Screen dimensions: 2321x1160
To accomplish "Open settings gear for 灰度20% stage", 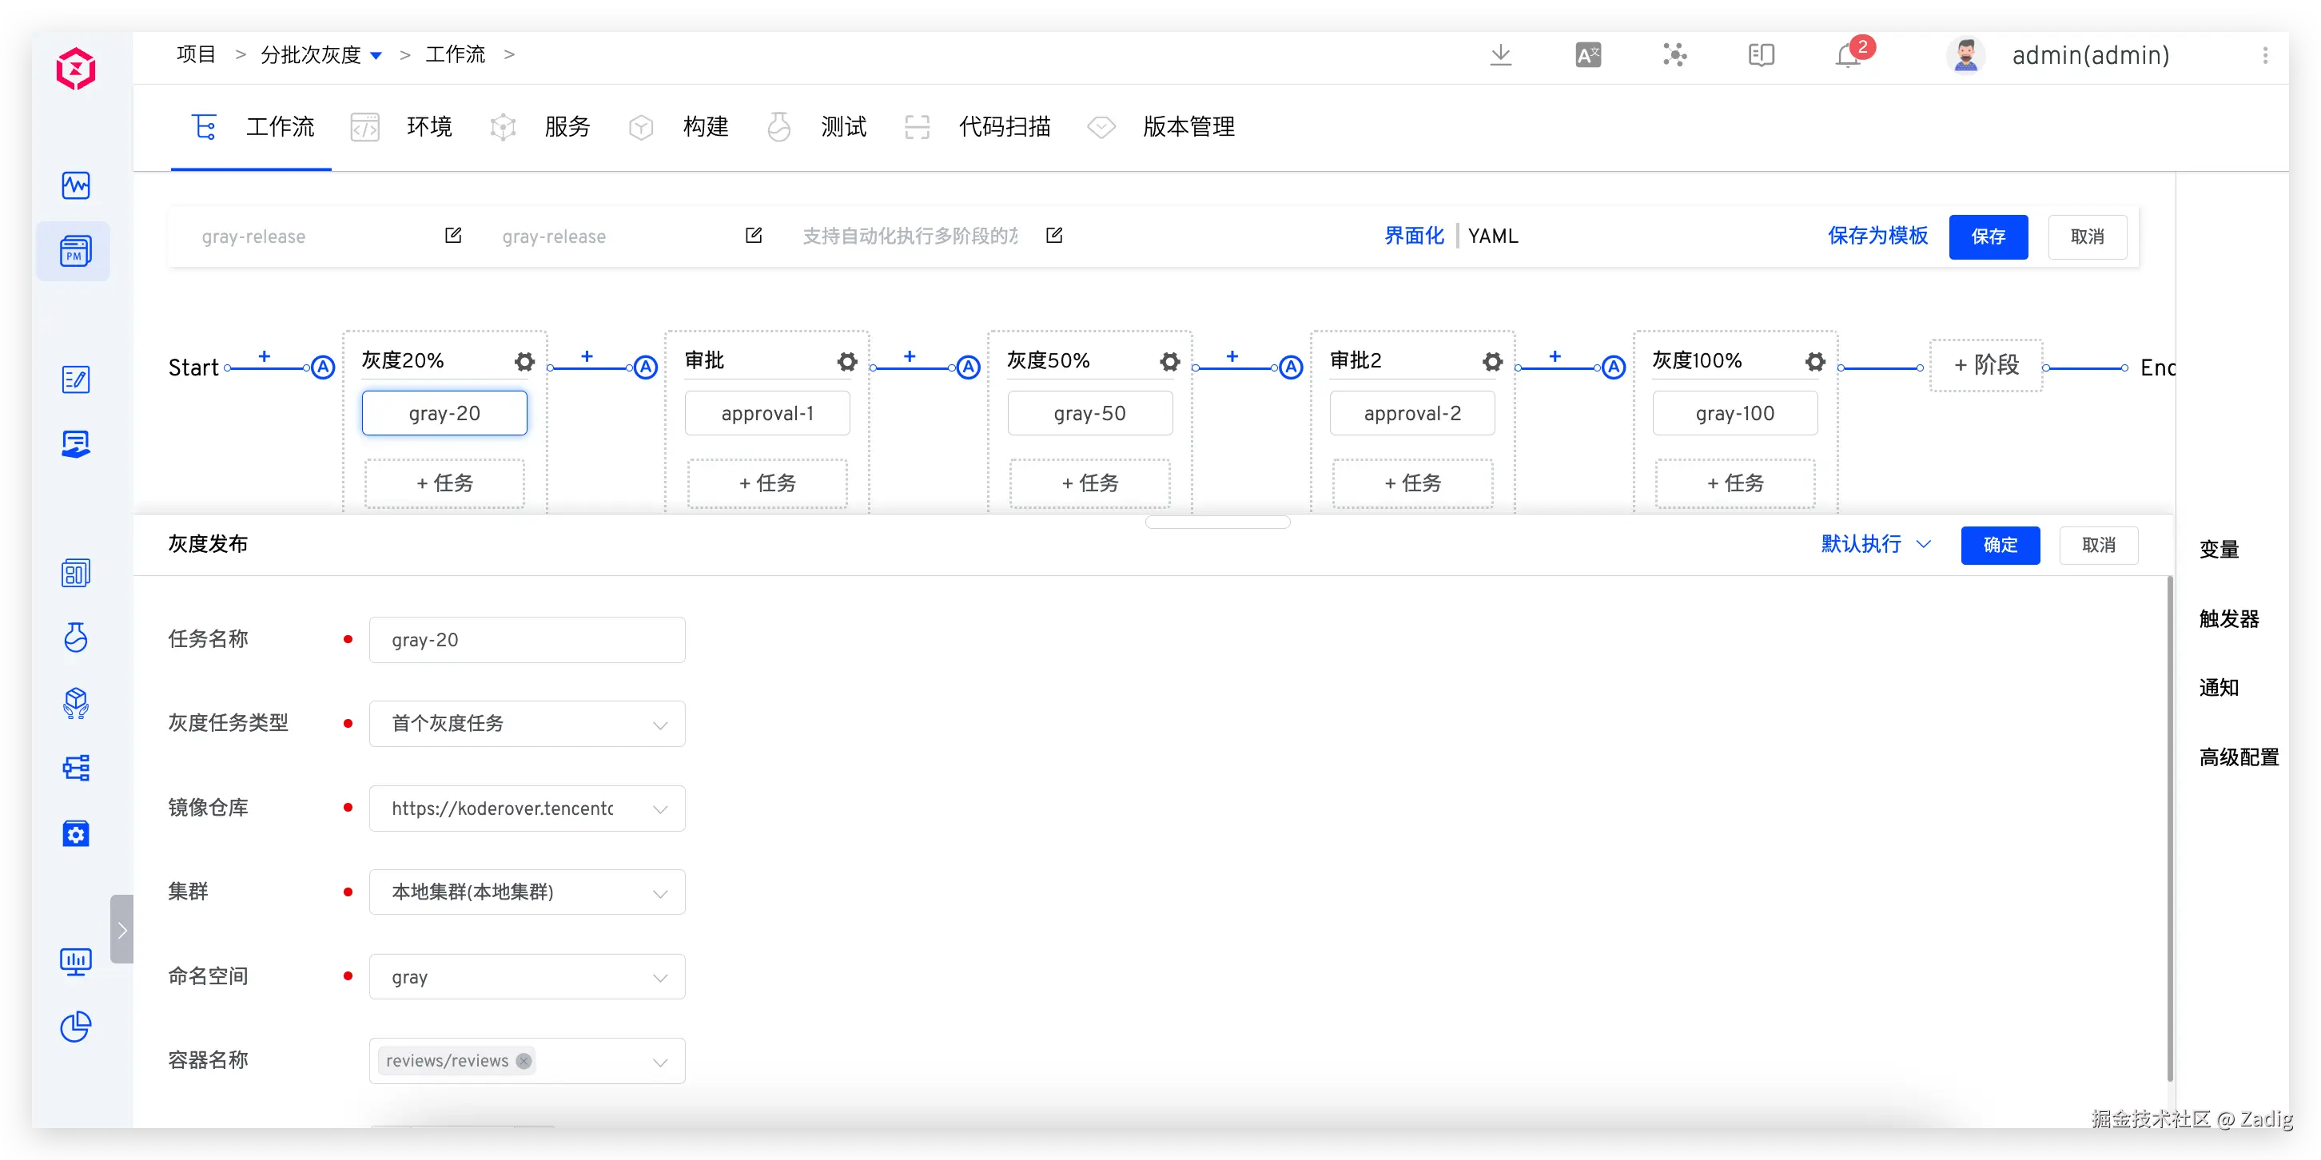I will click(524, 361).
